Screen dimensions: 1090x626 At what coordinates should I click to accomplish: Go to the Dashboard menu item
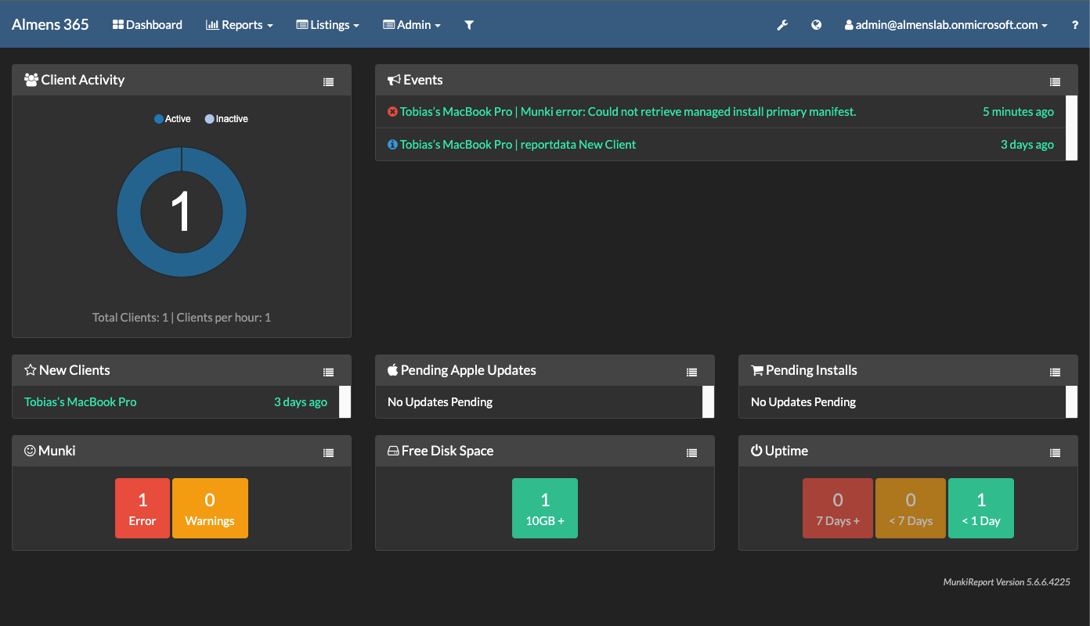tap(147, 25)
